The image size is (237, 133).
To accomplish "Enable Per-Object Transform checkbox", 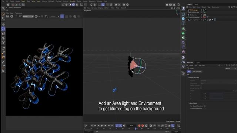I will (204, 106).
